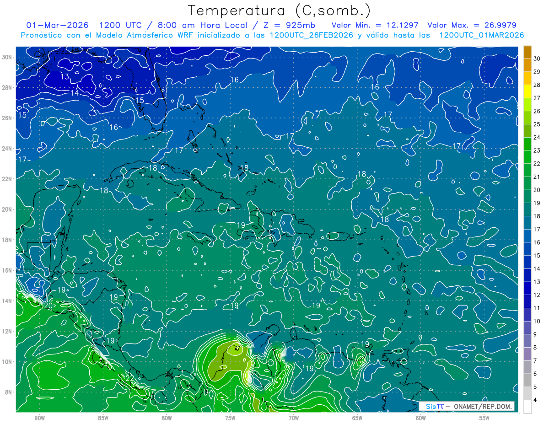Click the "1200UTC_26FEB2026" initialization time
The image size is (549, 424).
point(311,35)
